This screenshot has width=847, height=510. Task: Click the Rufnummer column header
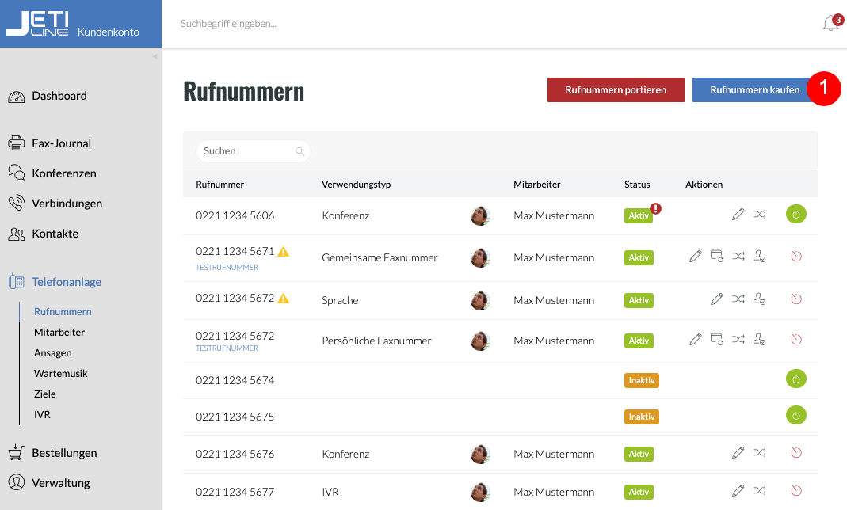219,185
